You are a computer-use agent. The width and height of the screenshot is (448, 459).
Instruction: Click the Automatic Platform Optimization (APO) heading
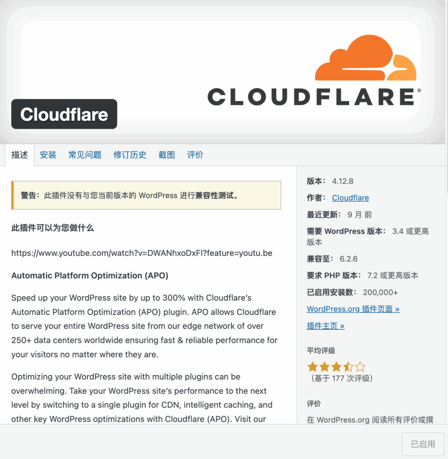[90, 276]
